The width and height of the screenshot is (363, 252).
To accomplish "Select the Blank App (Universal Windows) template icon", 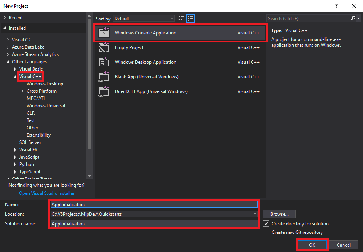I will coord(104,76).
